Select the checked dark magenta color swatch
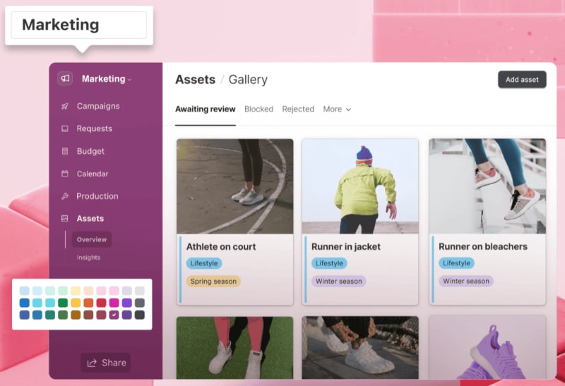This screenshot has height=386, width=565. [x=114, y=315]
